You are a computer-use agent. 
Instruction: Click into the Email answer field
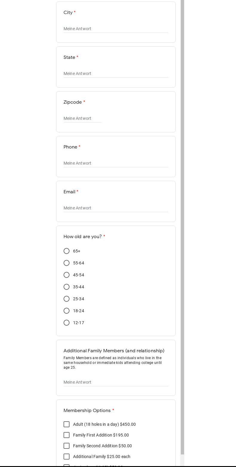coord(116,208)
